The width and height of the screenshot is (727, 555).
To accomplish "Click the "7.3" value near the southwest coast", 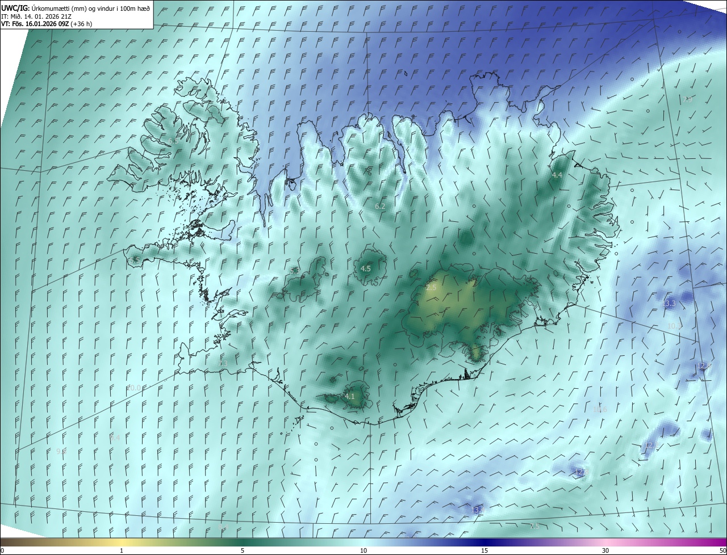I will 222,363.
